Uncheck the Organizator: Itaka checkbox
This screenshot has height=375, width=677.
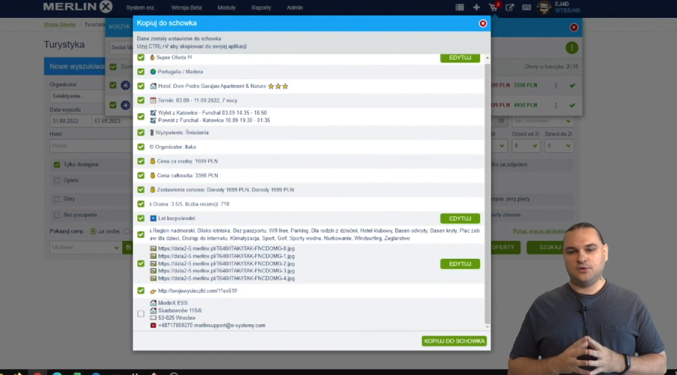pyautogui.click(x=141, y=147)
